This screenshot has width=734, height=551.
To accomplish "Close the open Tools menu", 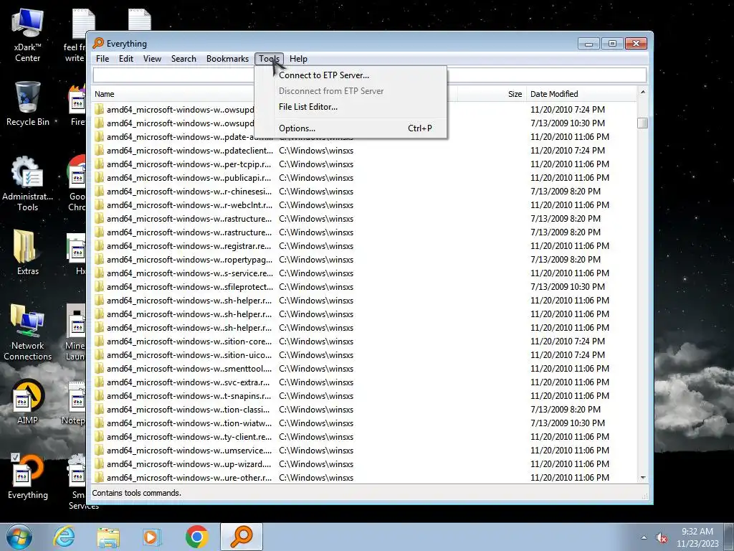I will pos(270,59).
